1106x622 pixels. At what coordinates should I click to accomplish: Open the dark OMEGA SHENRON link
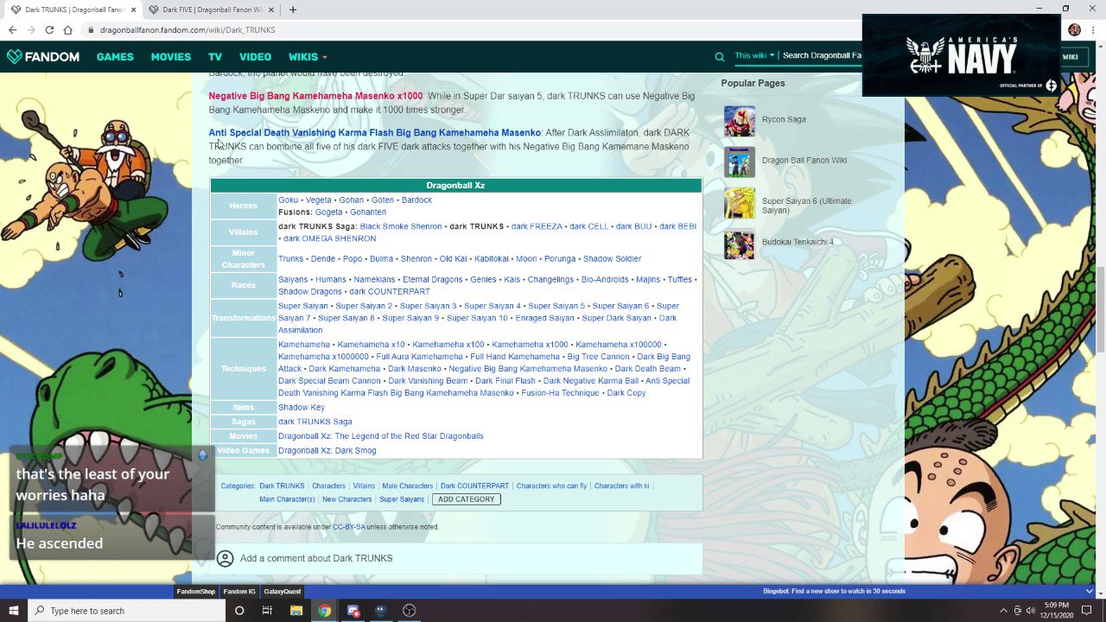330,239
